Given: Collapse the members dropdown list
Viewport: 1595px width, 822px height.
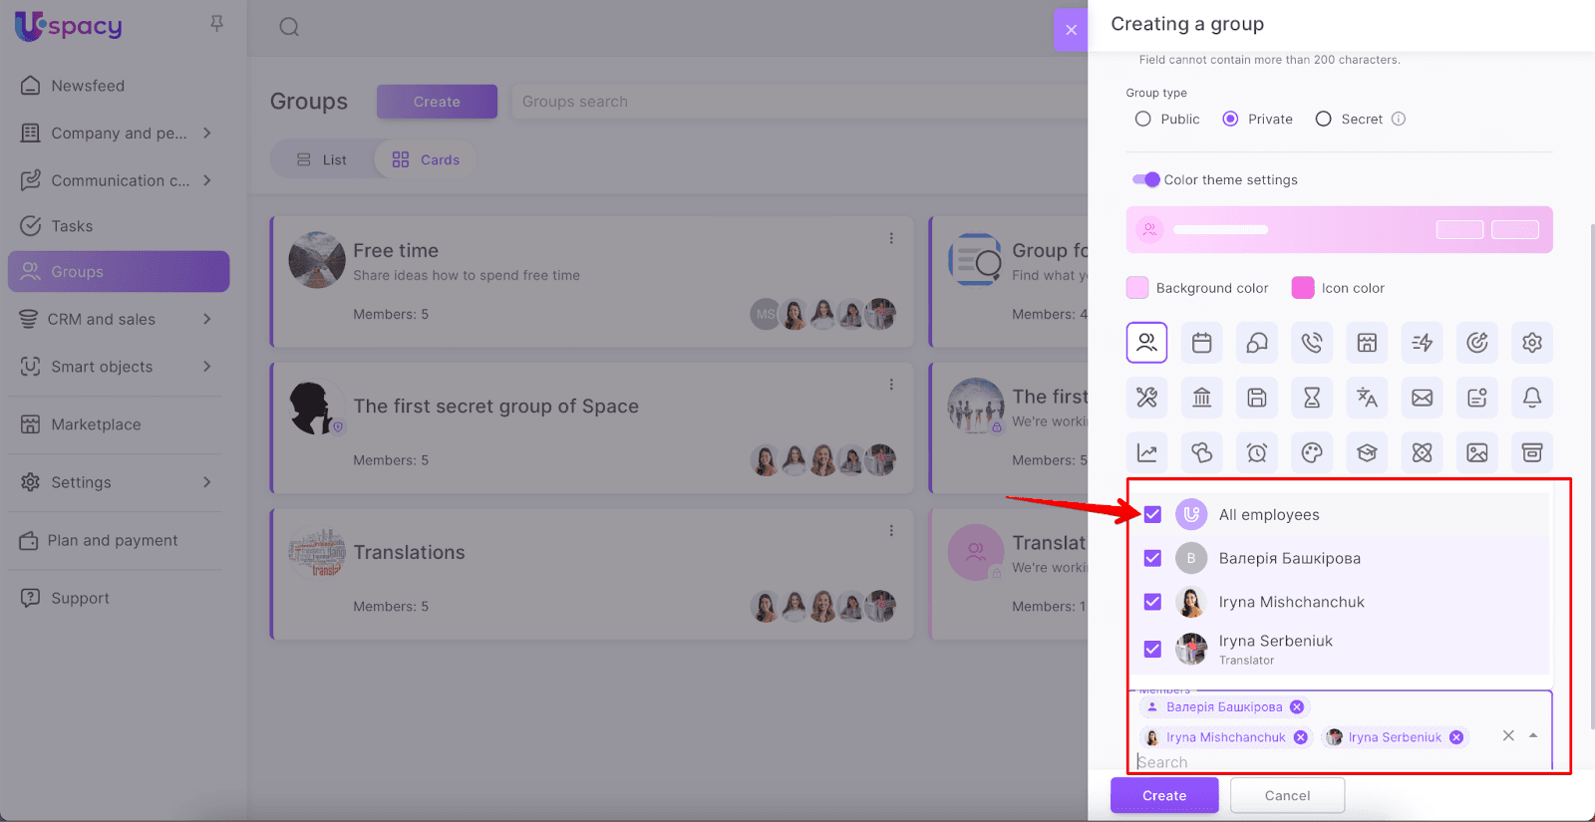Looking at the screenshot, I should [x=1533, y=735].
